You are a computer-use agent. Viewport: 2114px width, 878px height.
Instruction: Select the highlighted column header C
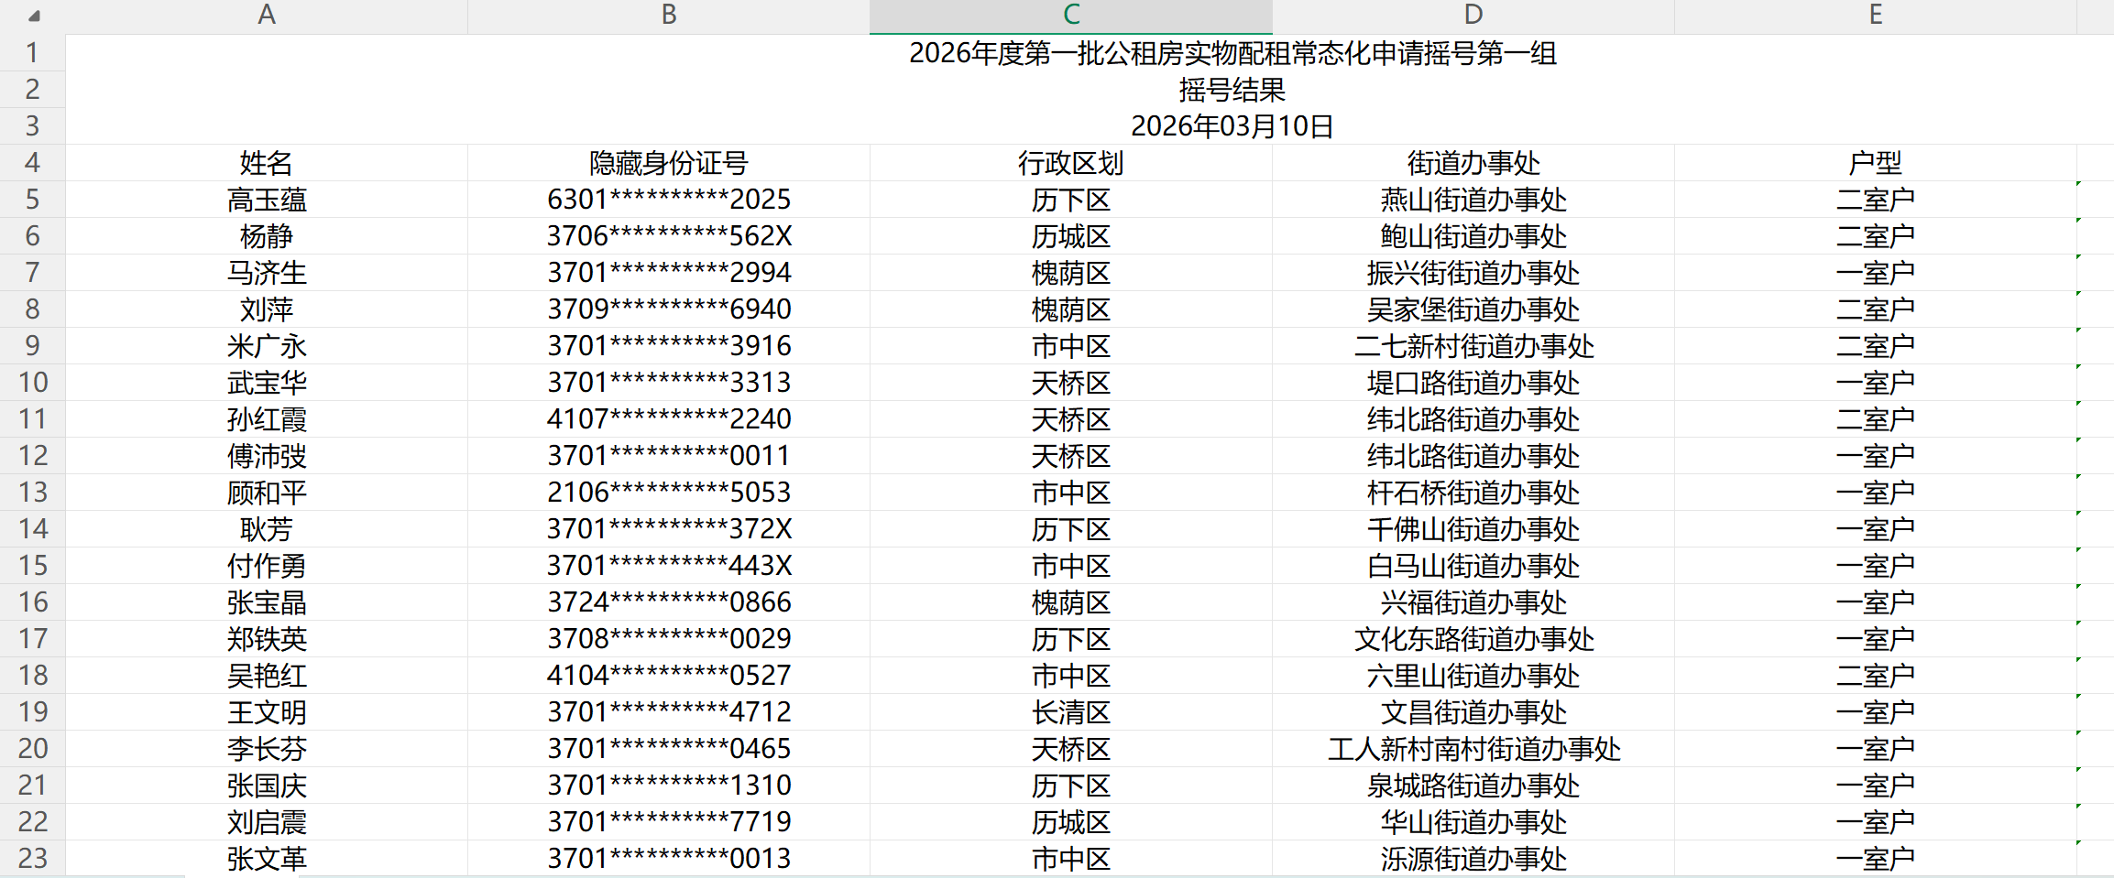[1068, 15]
